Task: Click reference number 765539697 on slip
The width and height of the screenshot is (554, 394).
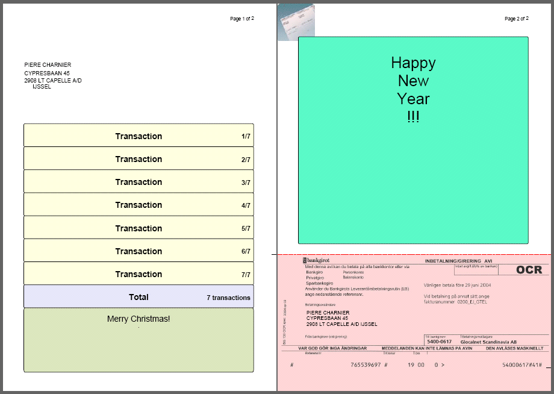Action: click(366, 365)
